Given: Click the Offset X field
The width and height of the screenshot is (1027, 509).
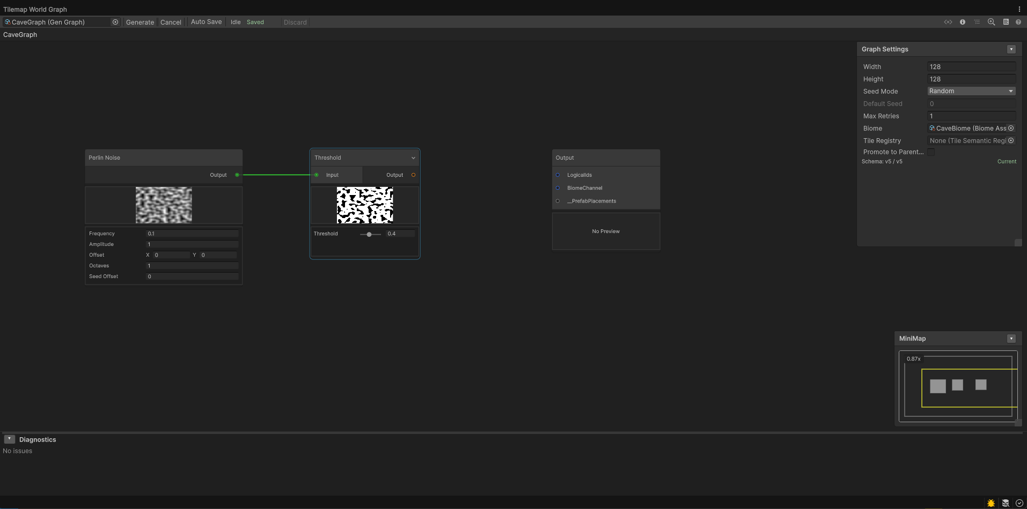Looking at the screenshot, I should pos(171,255).
